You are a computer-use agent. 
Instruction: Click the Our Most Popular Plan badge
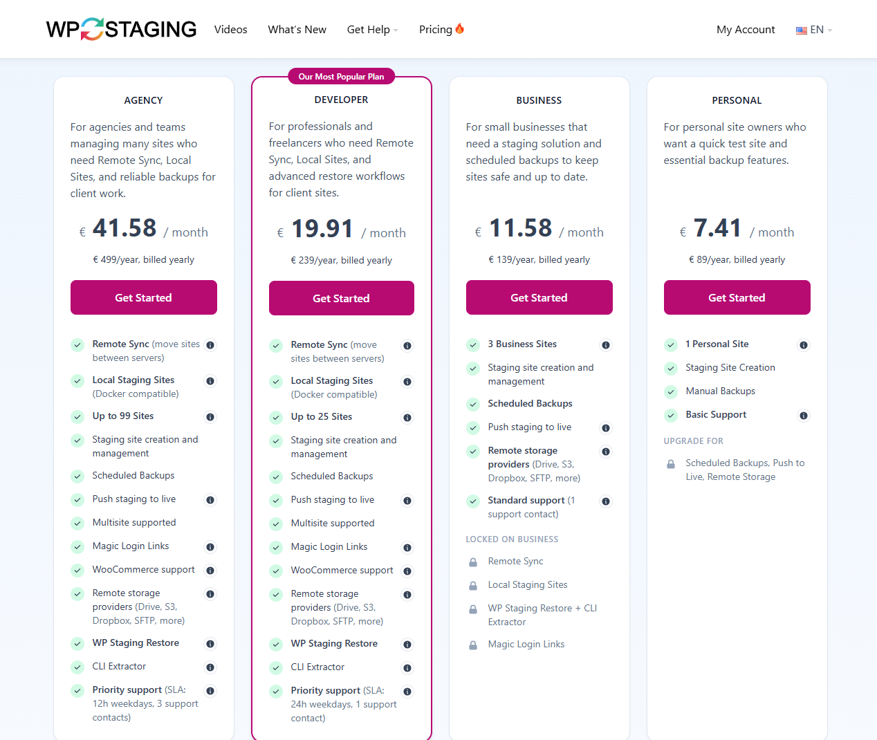342,77
